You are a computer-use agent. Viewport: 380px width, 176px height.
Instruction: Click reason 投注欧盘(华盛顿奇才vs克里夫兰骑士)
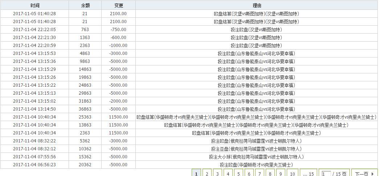[256, 165]
